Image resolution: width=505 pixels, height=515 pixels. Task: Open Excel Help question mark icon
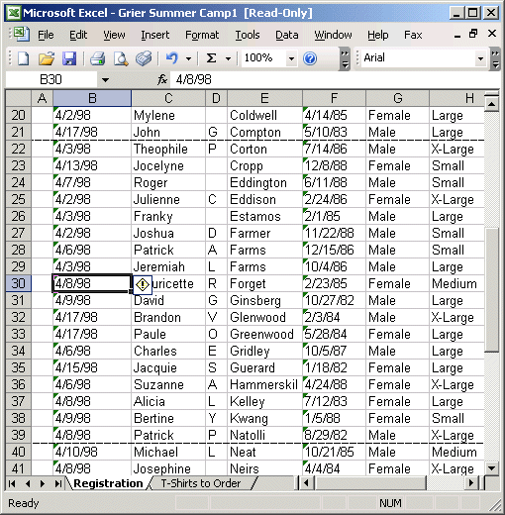pyautogui.click(x=310, y=58)
